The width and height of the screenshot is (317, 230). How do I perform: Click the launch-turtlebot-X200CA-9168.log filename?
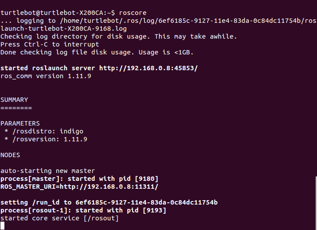(63, 29)
